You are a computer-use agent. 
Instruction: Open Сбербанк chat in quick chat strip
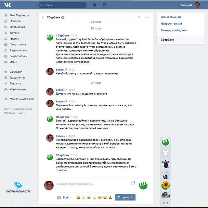pos(165,142)
